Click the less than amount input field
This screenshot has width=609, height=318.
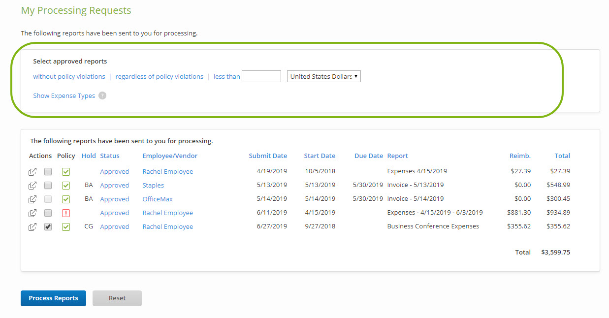[x=261, y=76]
